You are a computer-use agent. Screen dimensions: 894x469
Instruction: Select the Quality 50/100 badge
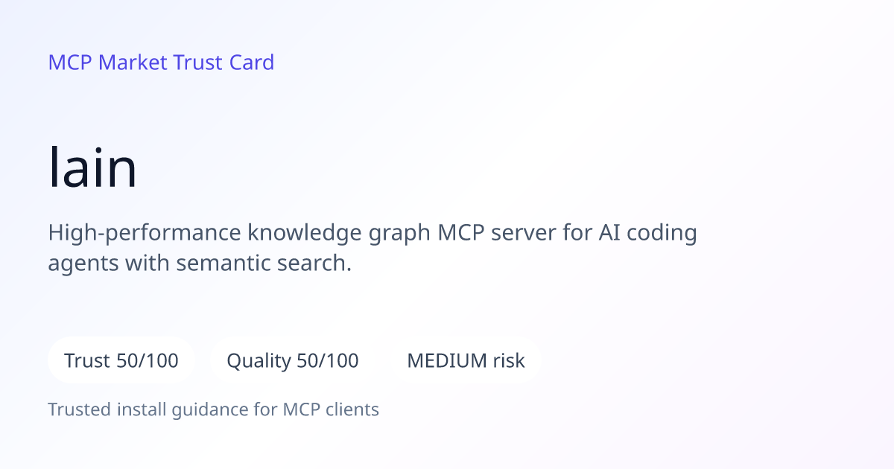(x=293, y=360)
